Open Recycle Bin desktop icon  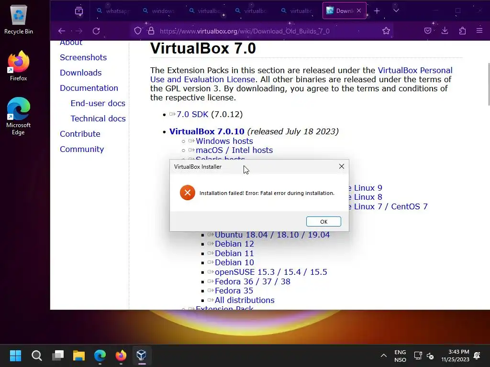pos(19,19)
